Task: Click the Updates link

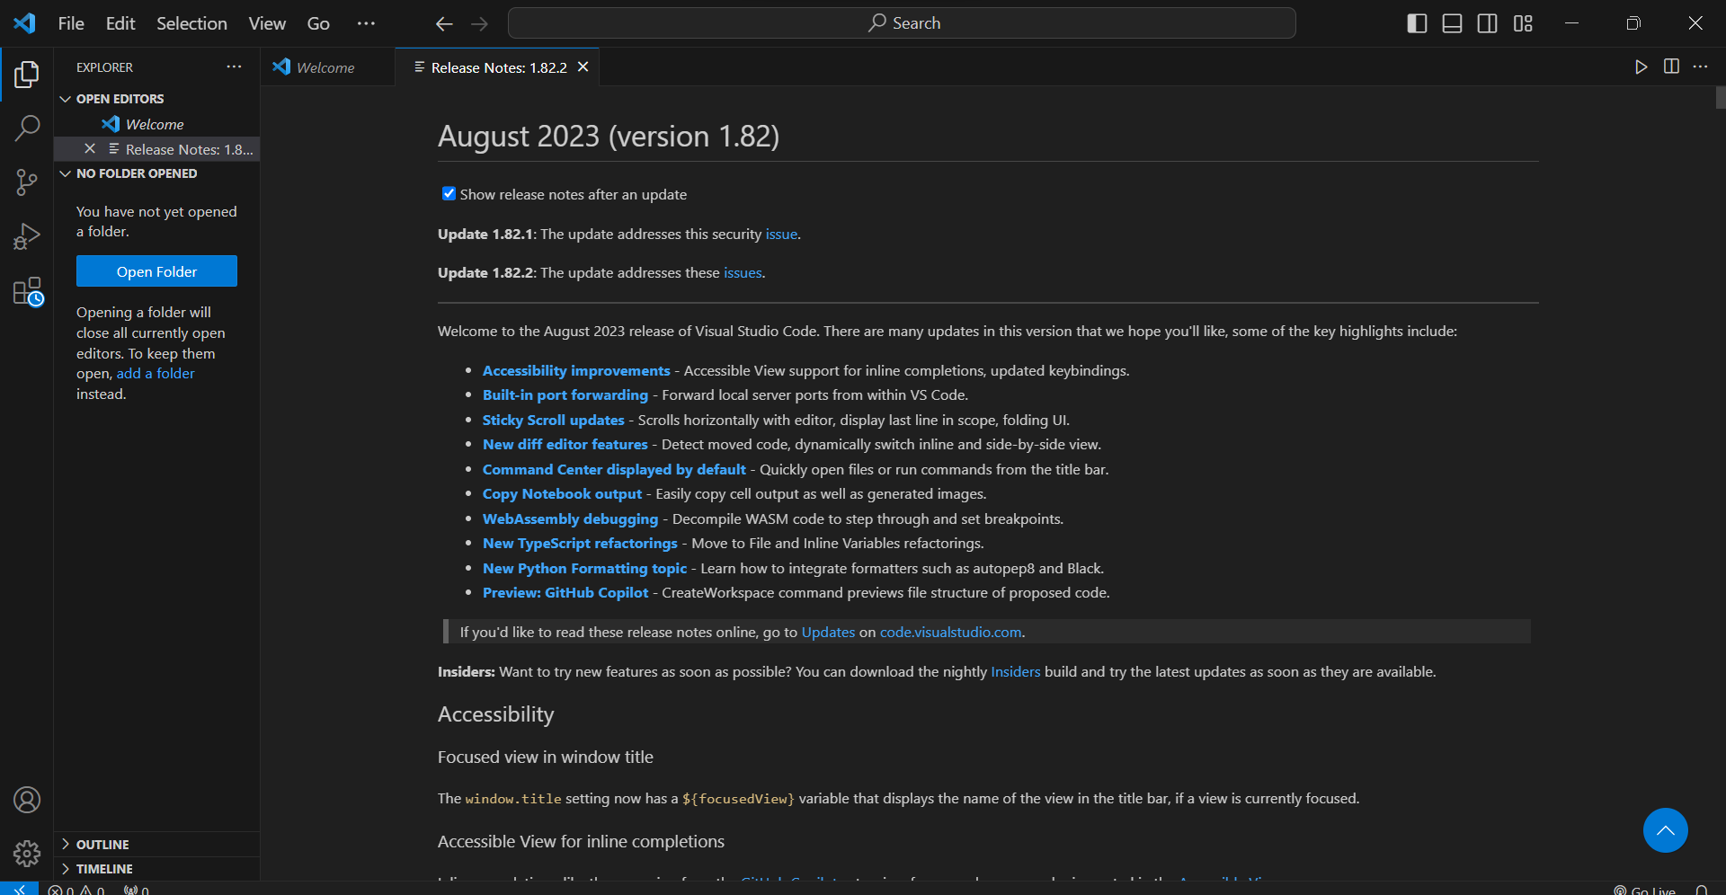Action: click(828, 632)
